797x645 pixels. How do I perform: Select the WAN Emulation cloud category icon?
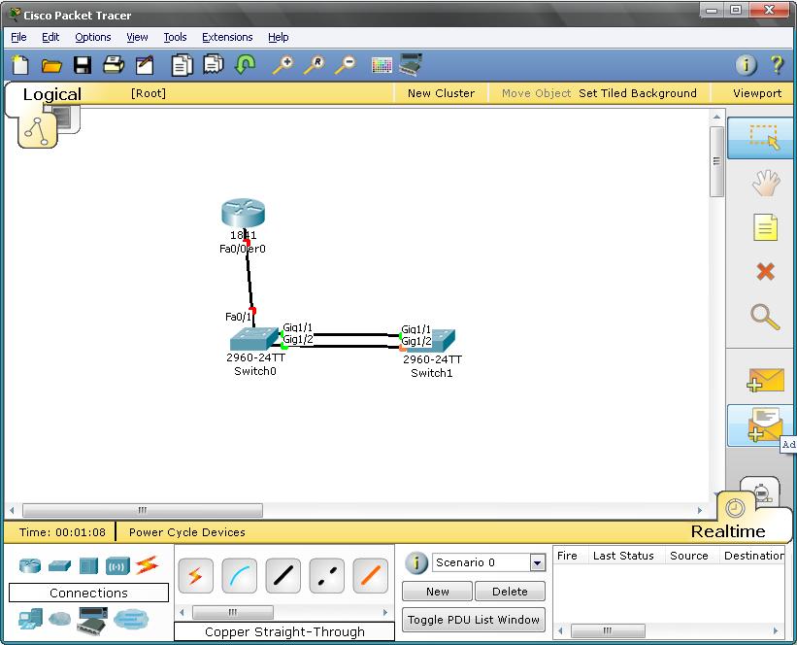tap(60, 619)
